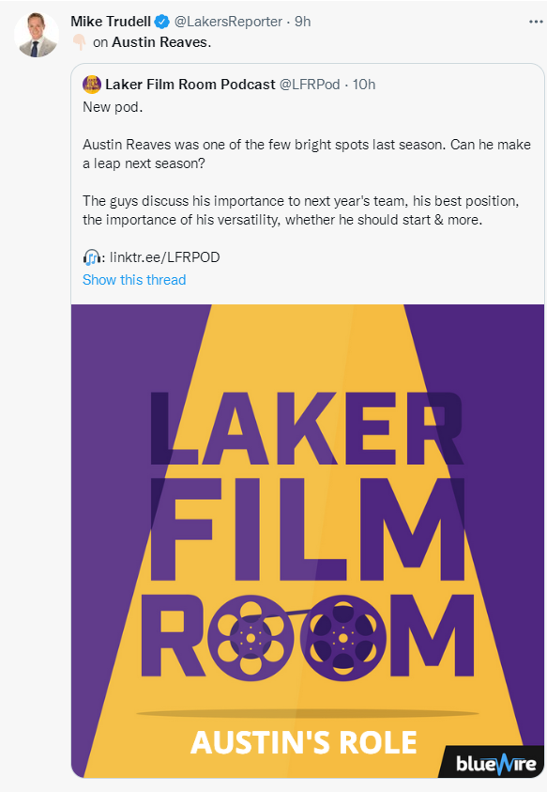Click the 9h tweet timestamp
547x792 pixels.
[x=303, y=22]
